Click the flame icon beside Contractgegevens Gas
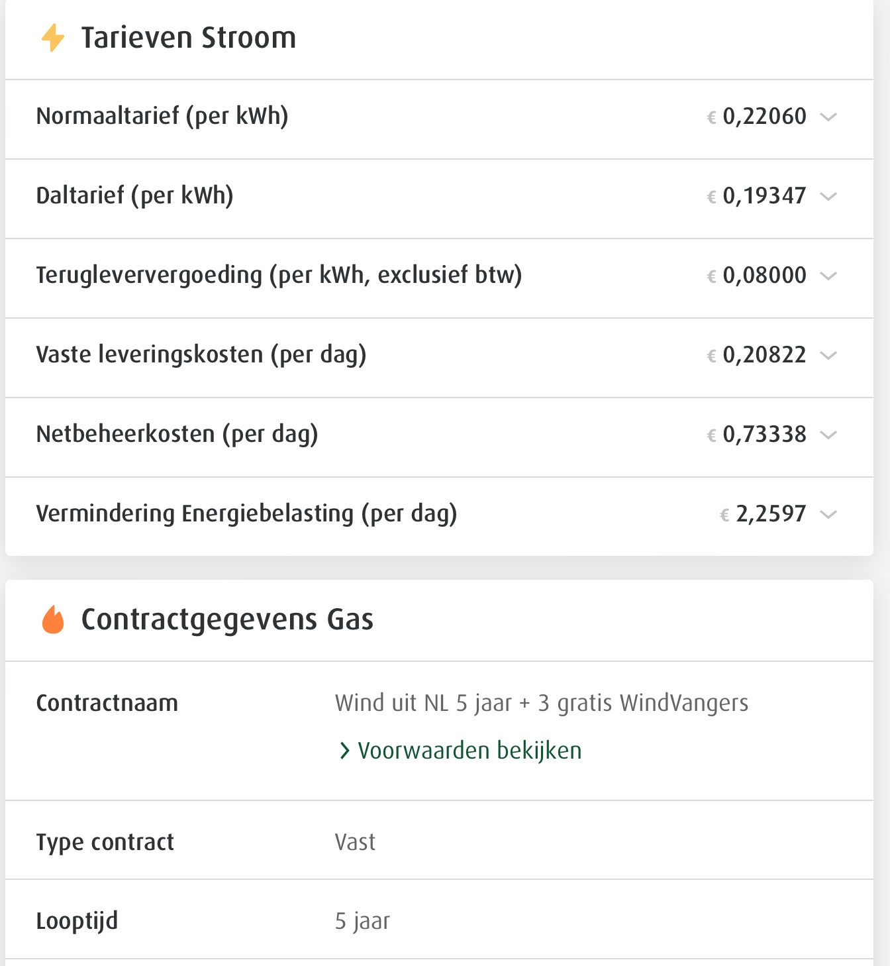Image resolution: width=890 pixels, height=966 pixels. click(x=53, y=620)
